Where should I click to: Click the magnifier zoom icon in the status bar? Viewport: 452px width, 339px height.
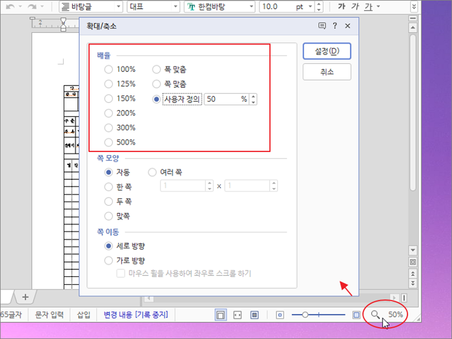tap(376, 315)
